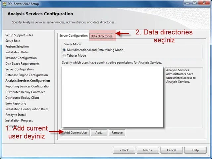
Task: Go to the Next > step
Action: click(148, 150)
